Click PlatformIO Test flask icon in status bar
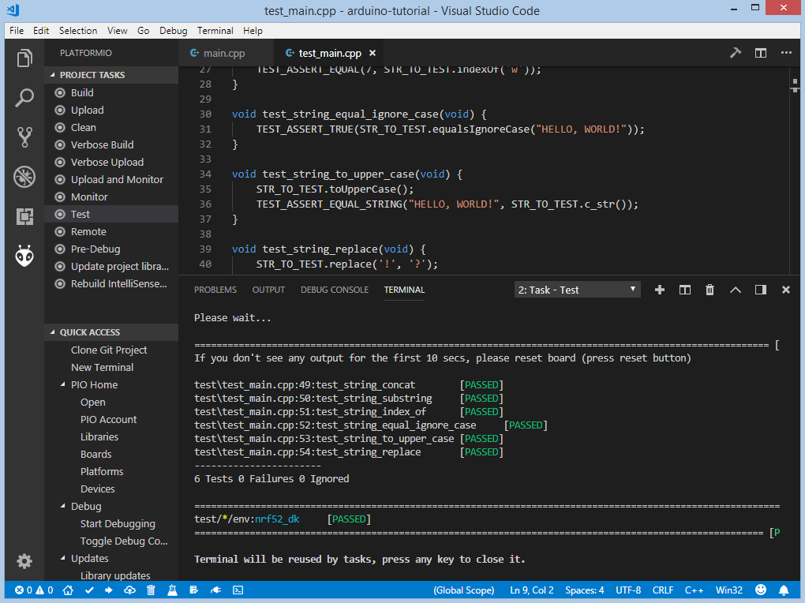This screenshot has height=603, width=805. (x=173, y=590)
